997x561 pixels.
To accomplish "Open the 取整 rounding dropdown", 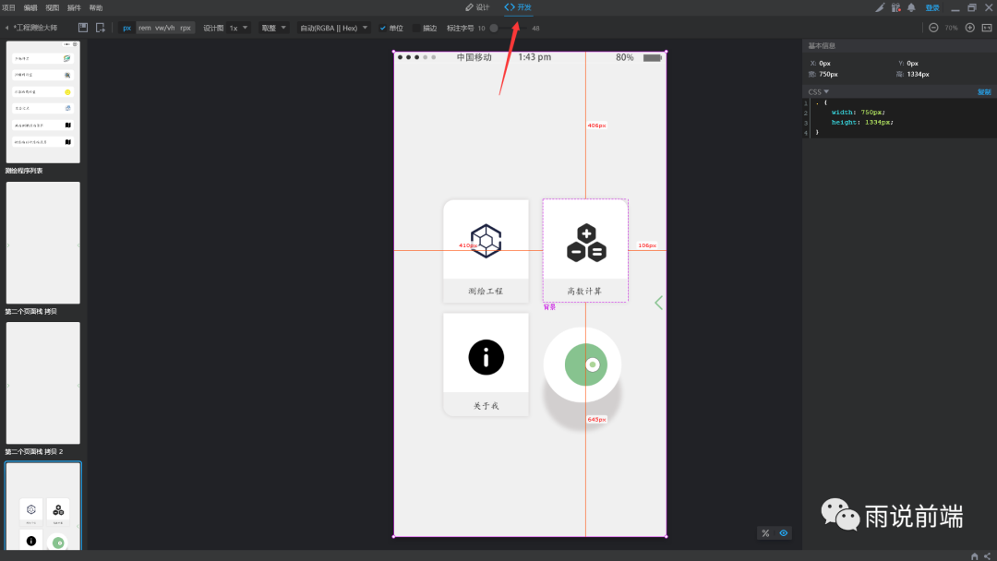I will [x=273, y=28].
